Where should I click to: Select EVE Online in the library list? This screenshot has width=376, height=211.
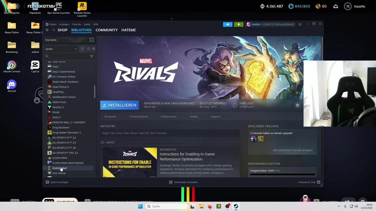tap(59, 173)
